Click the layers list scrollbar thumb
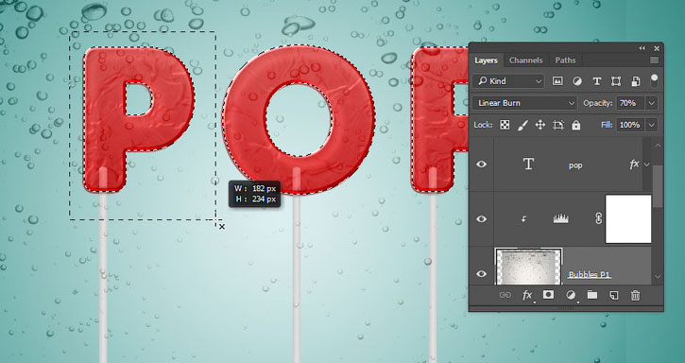Viewport: 685px width, 363px height. [x=658, y=186]
